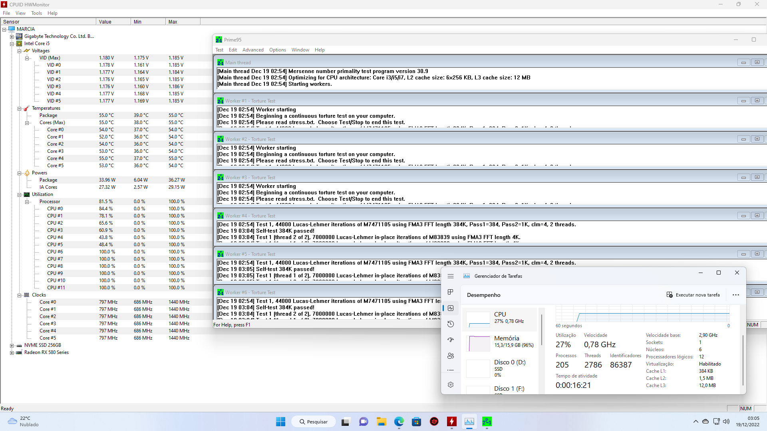
Task: Select Disco 0 (D:) in performance list
Action: [x=499, y=368]
